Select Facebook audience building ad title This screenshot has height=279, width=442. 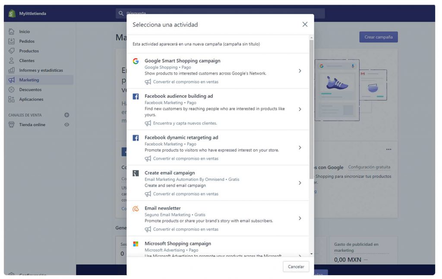click(179, 96)
